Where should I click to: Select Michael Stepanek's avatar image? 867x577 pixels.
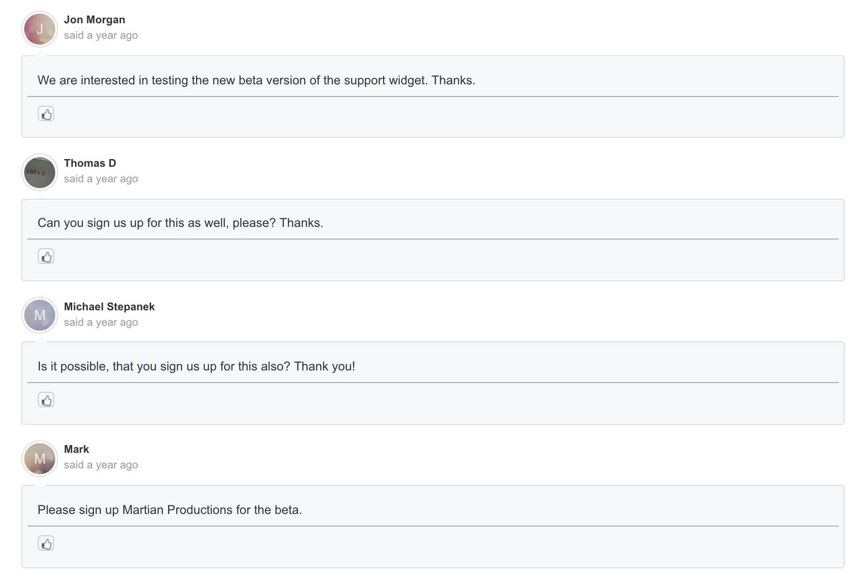pos(40,315)
